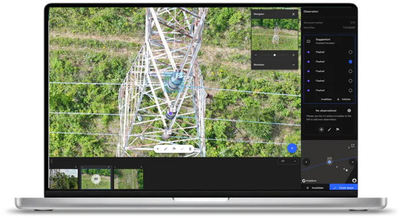Click the purple dot marker on the insulator
The width and height of the screenshot is (401, 218).
tap(170, 113)
